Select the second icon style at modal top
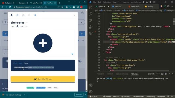 17,15
